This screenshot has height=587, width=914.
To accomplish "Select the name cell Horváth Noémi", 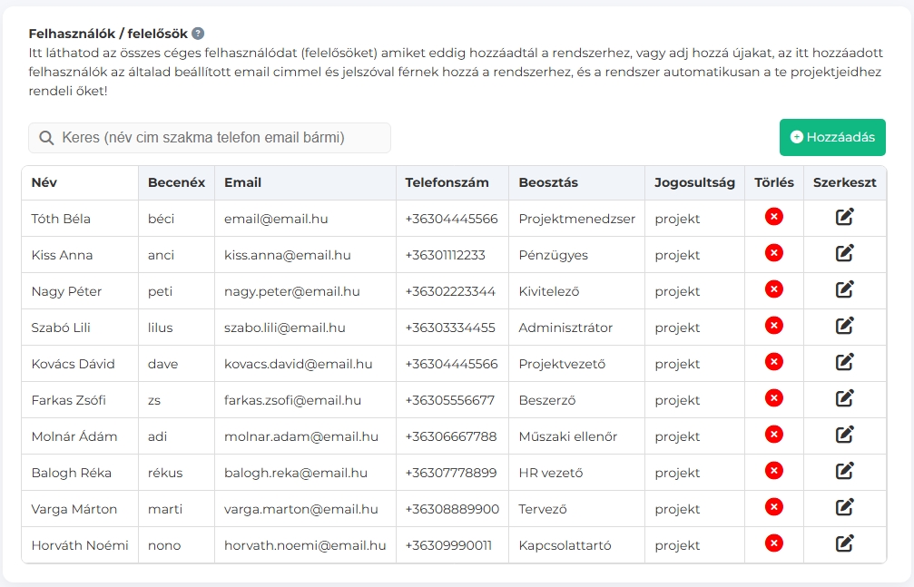I will point(80,545).
